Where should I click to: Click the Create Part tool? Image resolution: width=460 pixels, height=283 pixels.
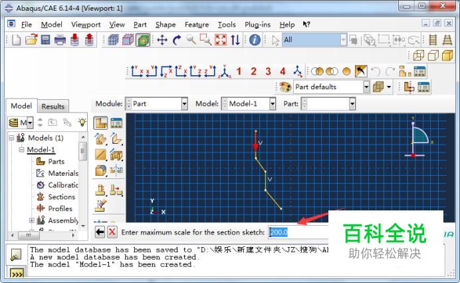(x=100, y=123)
